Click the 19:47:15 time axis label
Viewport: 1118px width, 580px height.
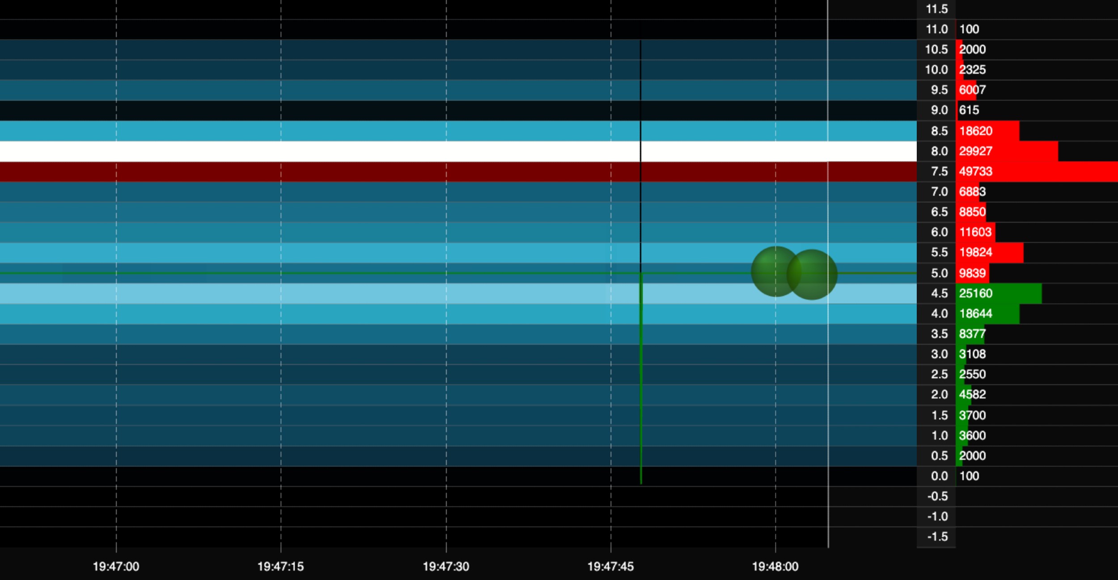[280, 567]
